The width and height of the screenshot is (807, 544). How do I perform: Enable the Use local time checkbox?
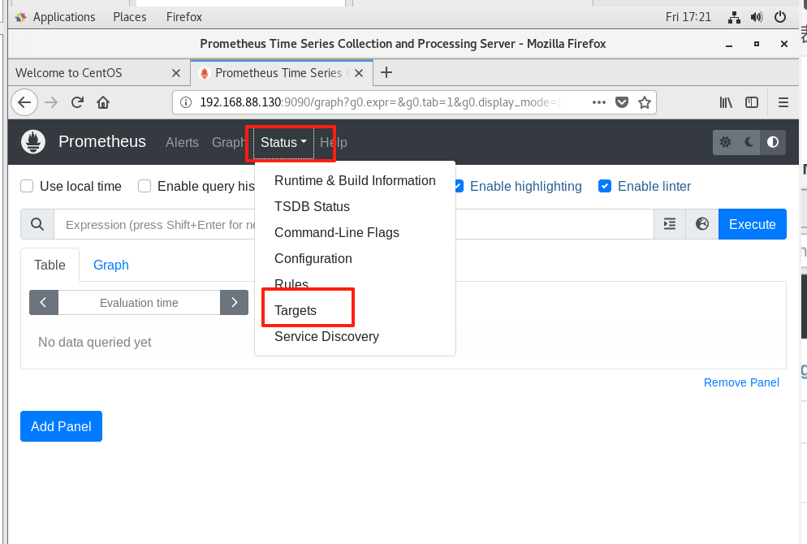click(27, 186)
